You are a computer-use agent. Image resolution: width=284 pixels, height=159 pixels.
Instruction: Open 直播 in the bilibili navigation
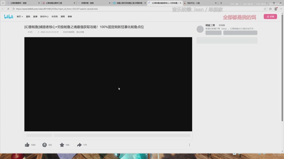35,17
